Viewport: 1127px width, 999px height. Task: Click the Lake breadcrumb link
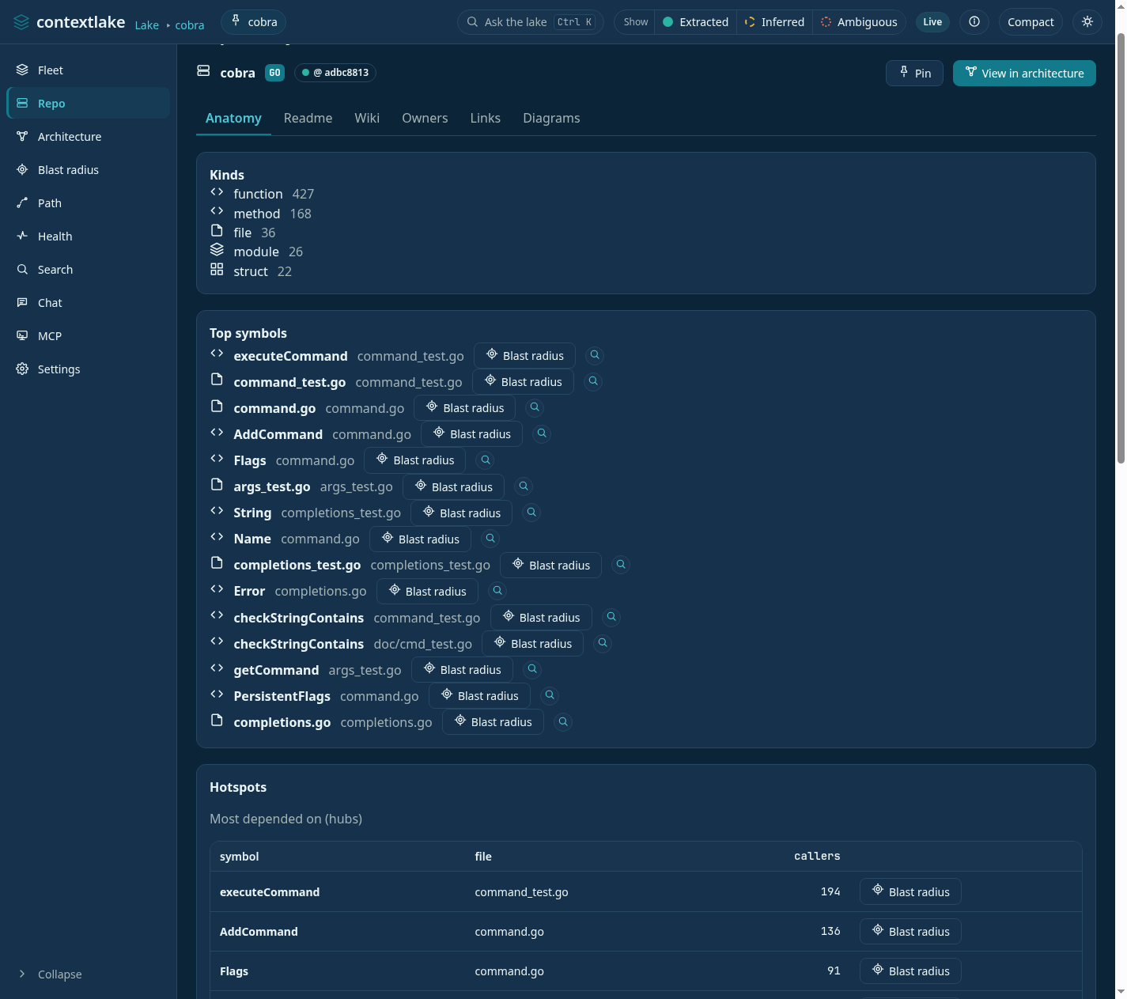[146, 25]
